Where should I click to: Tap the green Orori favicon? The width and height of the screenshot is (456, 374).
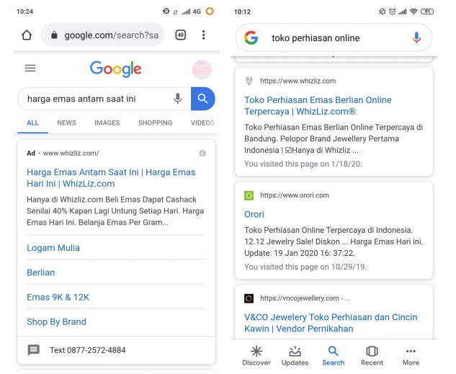(249, 195)
